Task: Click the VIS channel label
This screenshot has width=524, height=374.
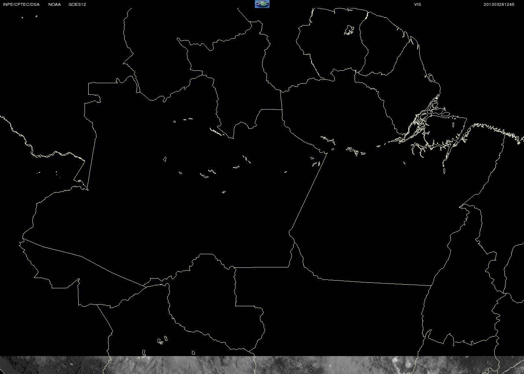Action: click(417, 4)
